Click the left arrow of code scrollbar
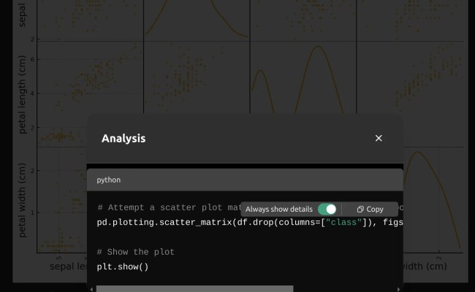The width and height of the screenshot is (475, 292). pyautogui.click(x=91, y=289)
